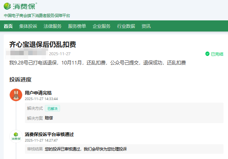The width and height of the screenshot is (228, 159).
Task: Click the complaint title 齐心宝退保后仍乱扣费
Action: click(x=43, y=44)
